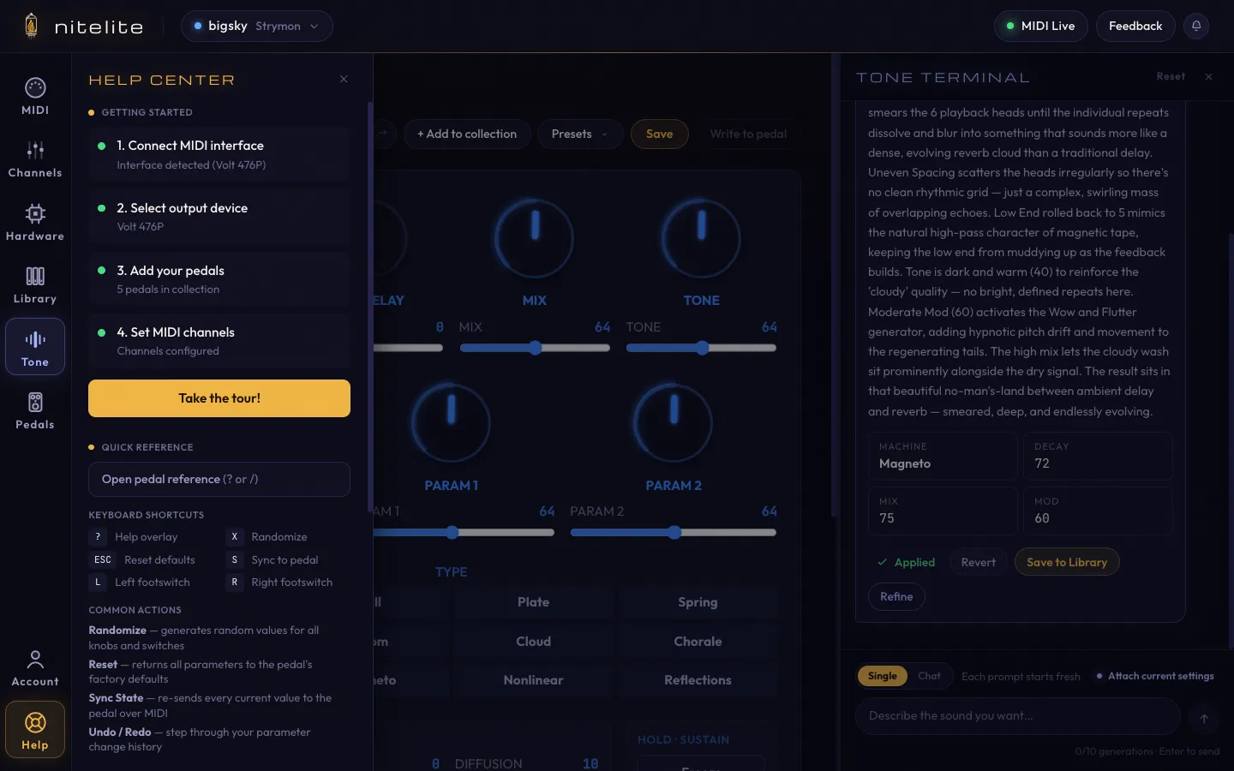Toggle MIDI Live status

pos(1040,26)
